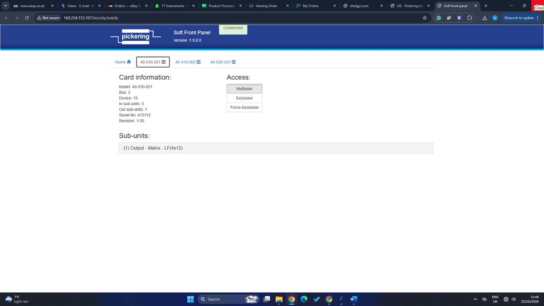544x306 pixels.
Task: Reload the page with the refresh icon
Action: (x=27, y=18)
